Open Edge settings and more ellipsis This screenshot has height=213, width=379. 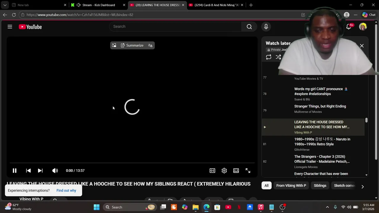click(355, 15)
